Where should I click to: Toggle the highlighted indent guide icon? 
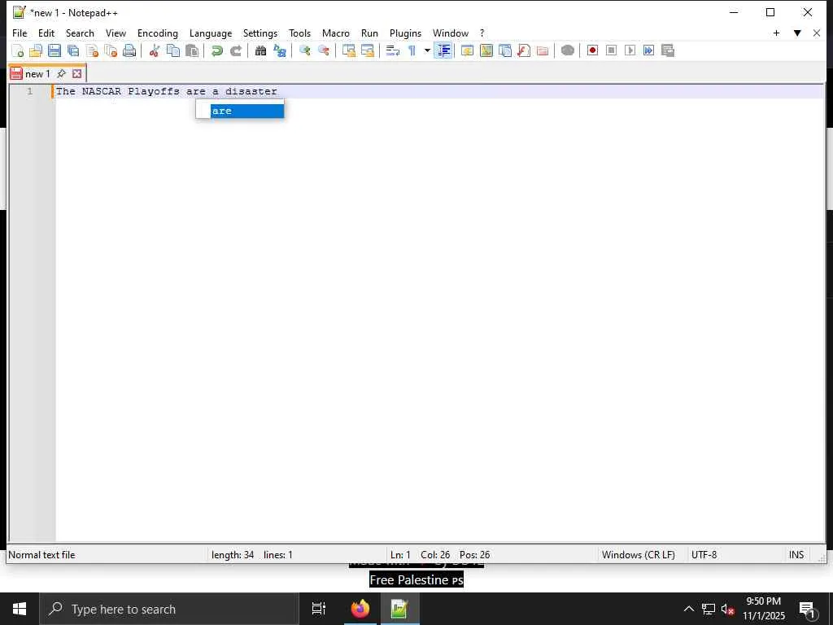[443, 50]
